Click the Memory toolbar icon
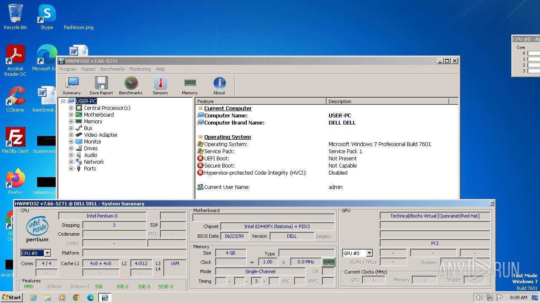540x303 pixels. [x=190, y=86]
